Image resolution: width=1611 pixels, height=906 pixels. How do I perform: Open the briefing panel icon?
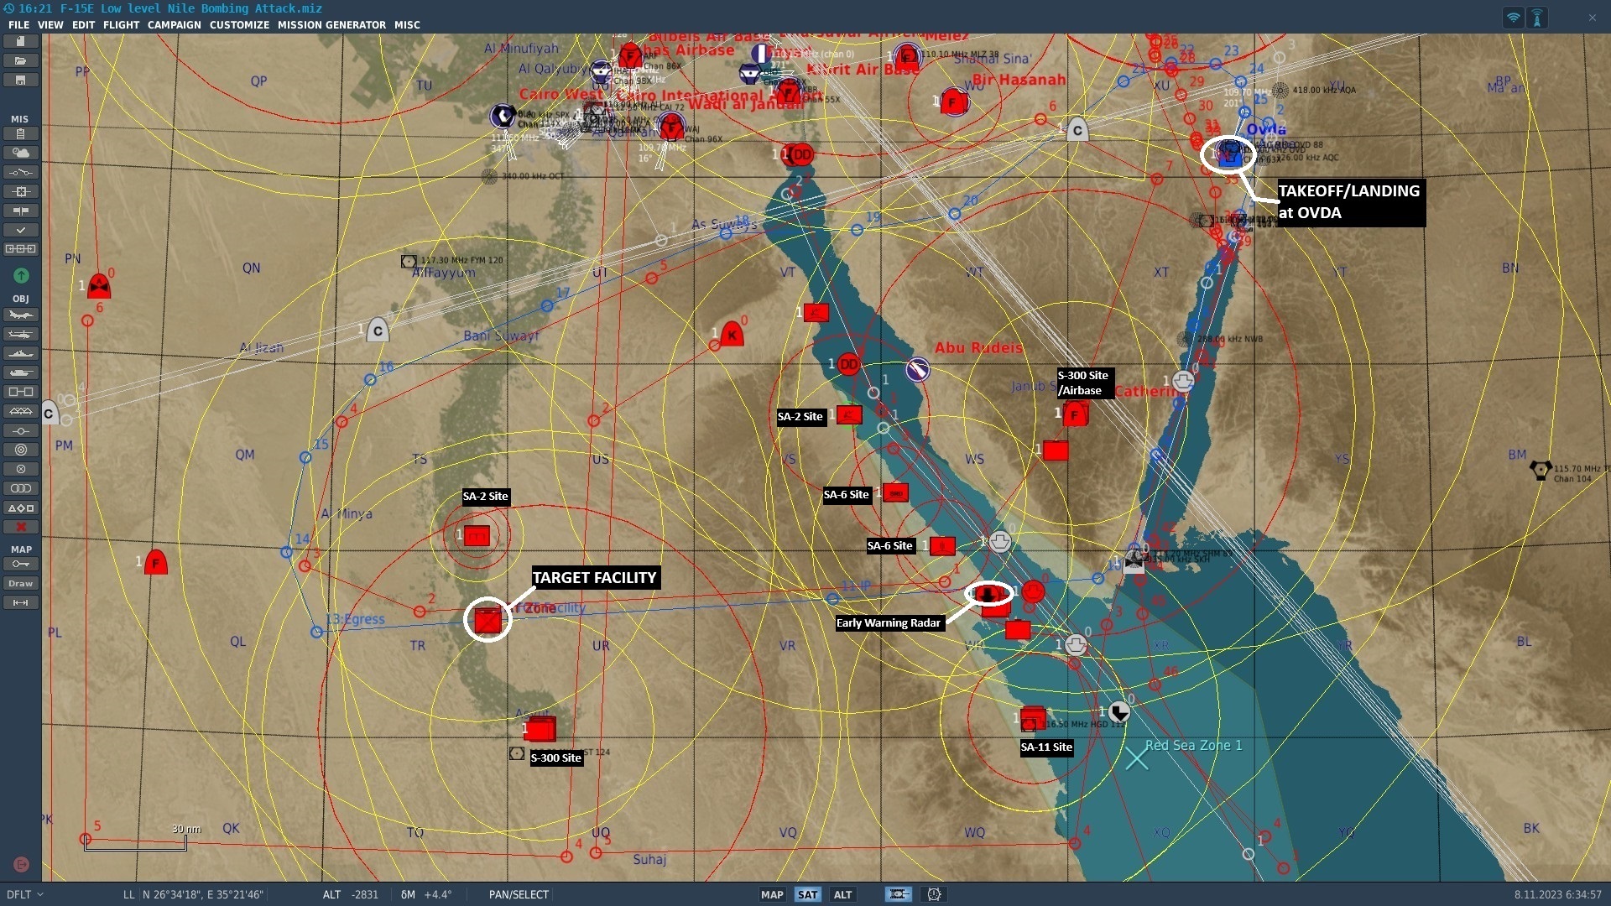coord(21,133)
